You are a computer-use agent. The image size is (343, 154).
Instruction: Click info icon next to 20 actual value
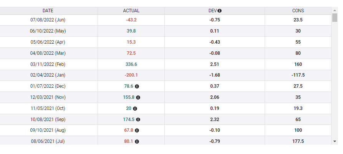[135, 108]
